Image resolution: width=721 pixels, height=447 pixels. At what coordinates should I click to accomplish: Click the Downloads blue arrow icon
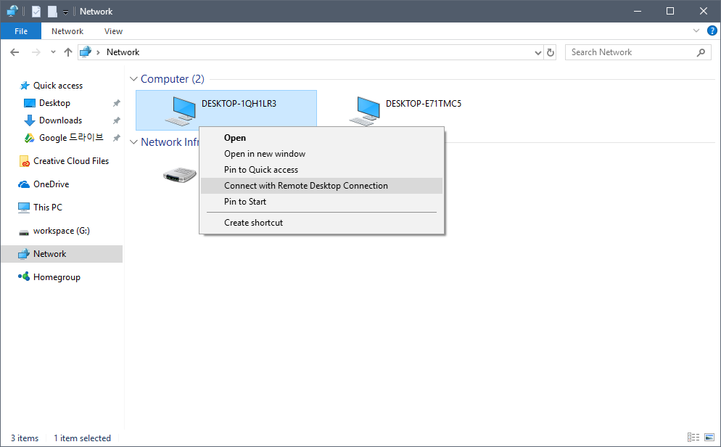[x=30, y=120]
